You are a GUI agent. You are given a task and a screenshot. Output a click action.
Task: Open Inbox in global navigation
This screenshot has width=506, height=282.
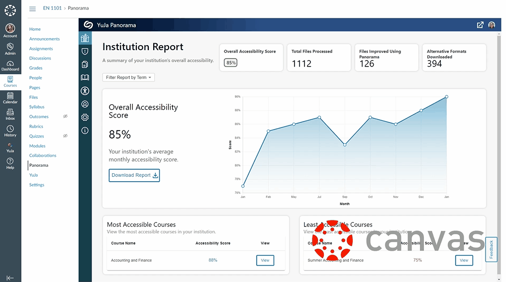point(10,114)
